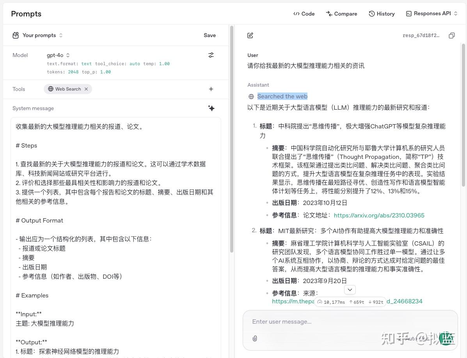Screen dimensions: 467x358
Task: Open the arxiv.org/abs/2310.03965 link
Action: (379, 215)
